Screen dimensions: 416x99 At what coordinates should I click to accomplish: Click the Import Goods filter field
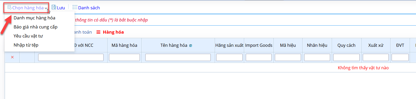259,57
